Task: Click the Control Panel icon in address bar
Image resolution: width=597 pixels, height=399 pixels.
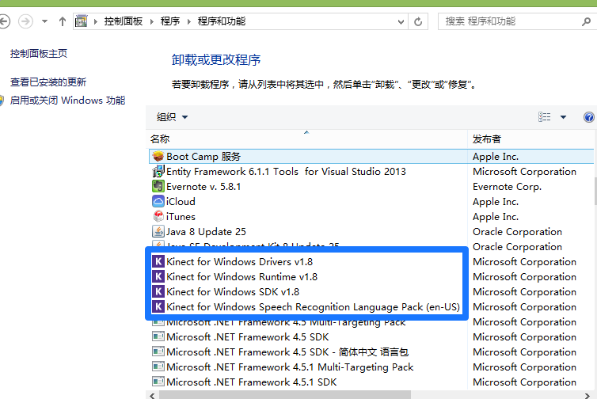Action: click(x=81, y=21)
